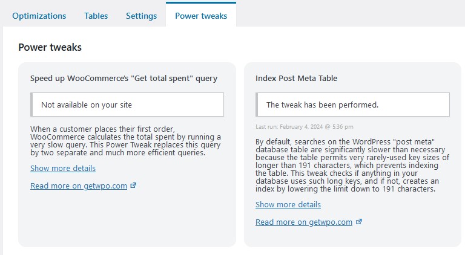Go to the Settings tab
Viewport: 465px width, 255px height.
click(x=142, y=16)
